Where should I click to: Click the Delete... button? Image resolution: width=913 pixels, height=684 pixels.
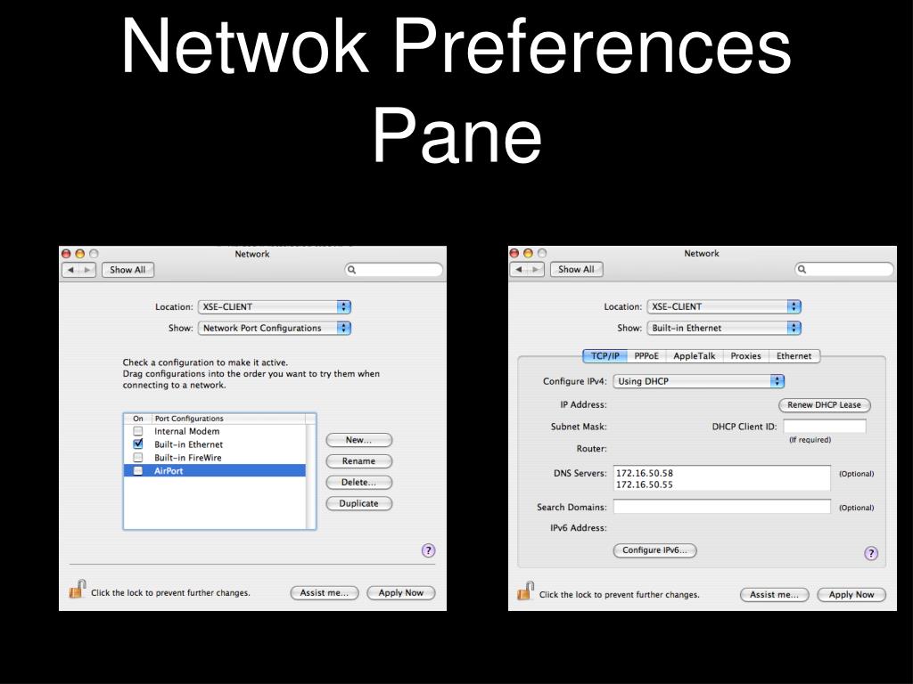(x=358, y=482)
